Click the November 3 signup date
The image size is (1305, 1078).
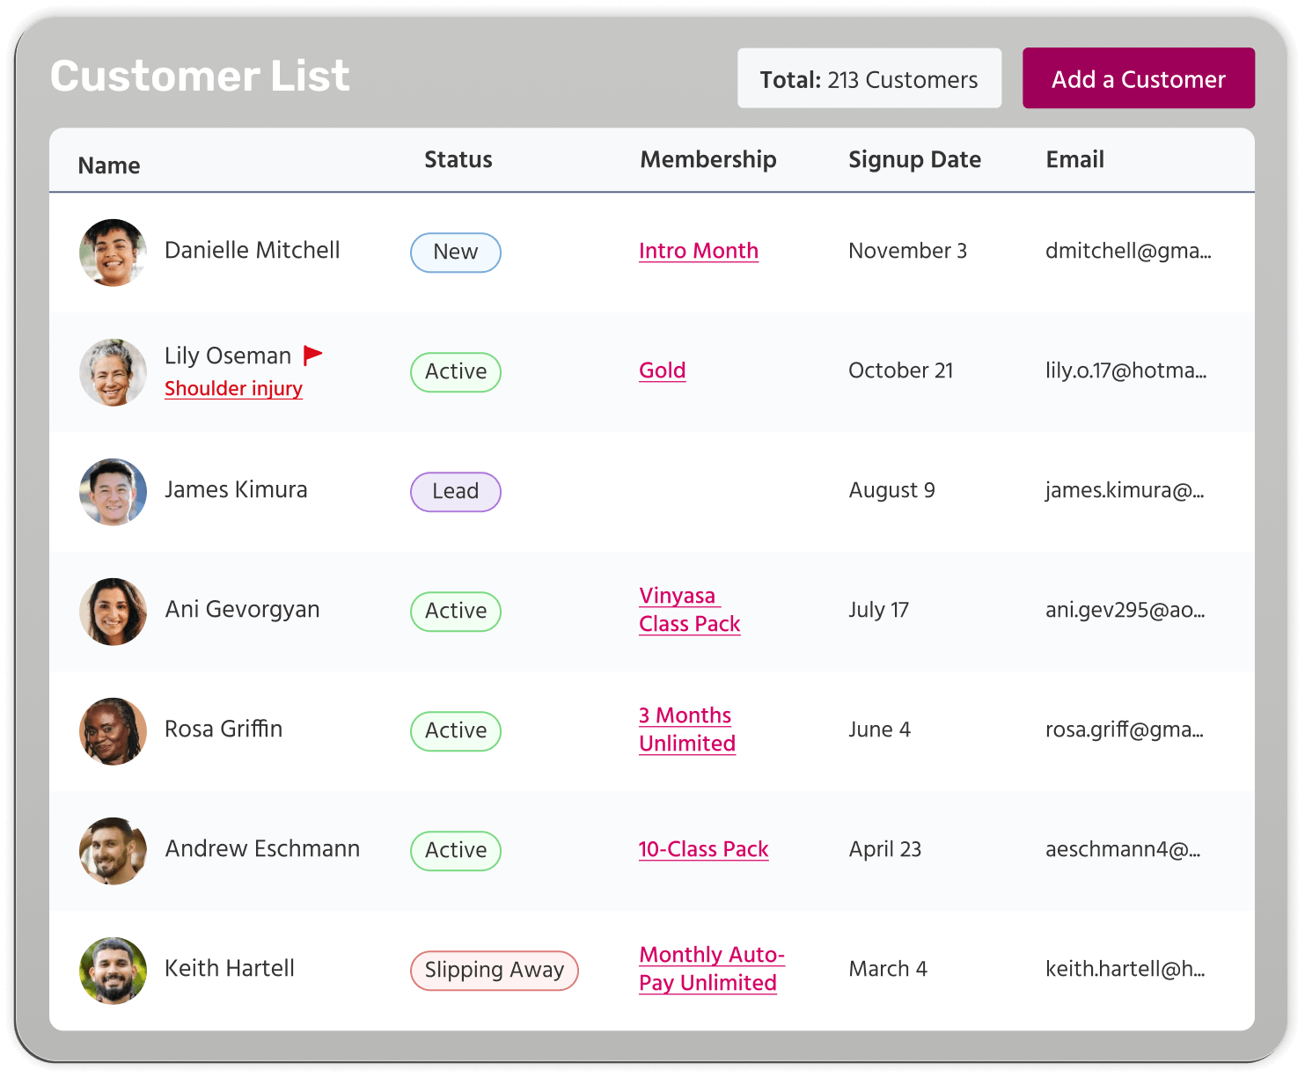pyautogui.click(x=907, y=251)
